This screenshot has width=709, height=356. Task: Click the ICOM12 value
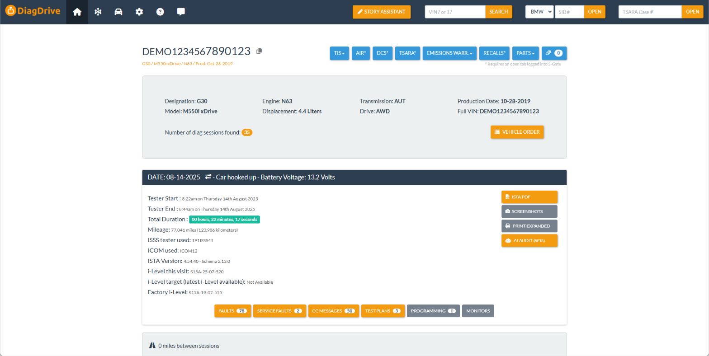pos(189,251)
